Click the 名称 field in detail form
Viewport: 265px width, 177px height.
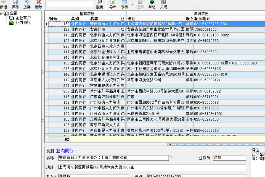113,158
